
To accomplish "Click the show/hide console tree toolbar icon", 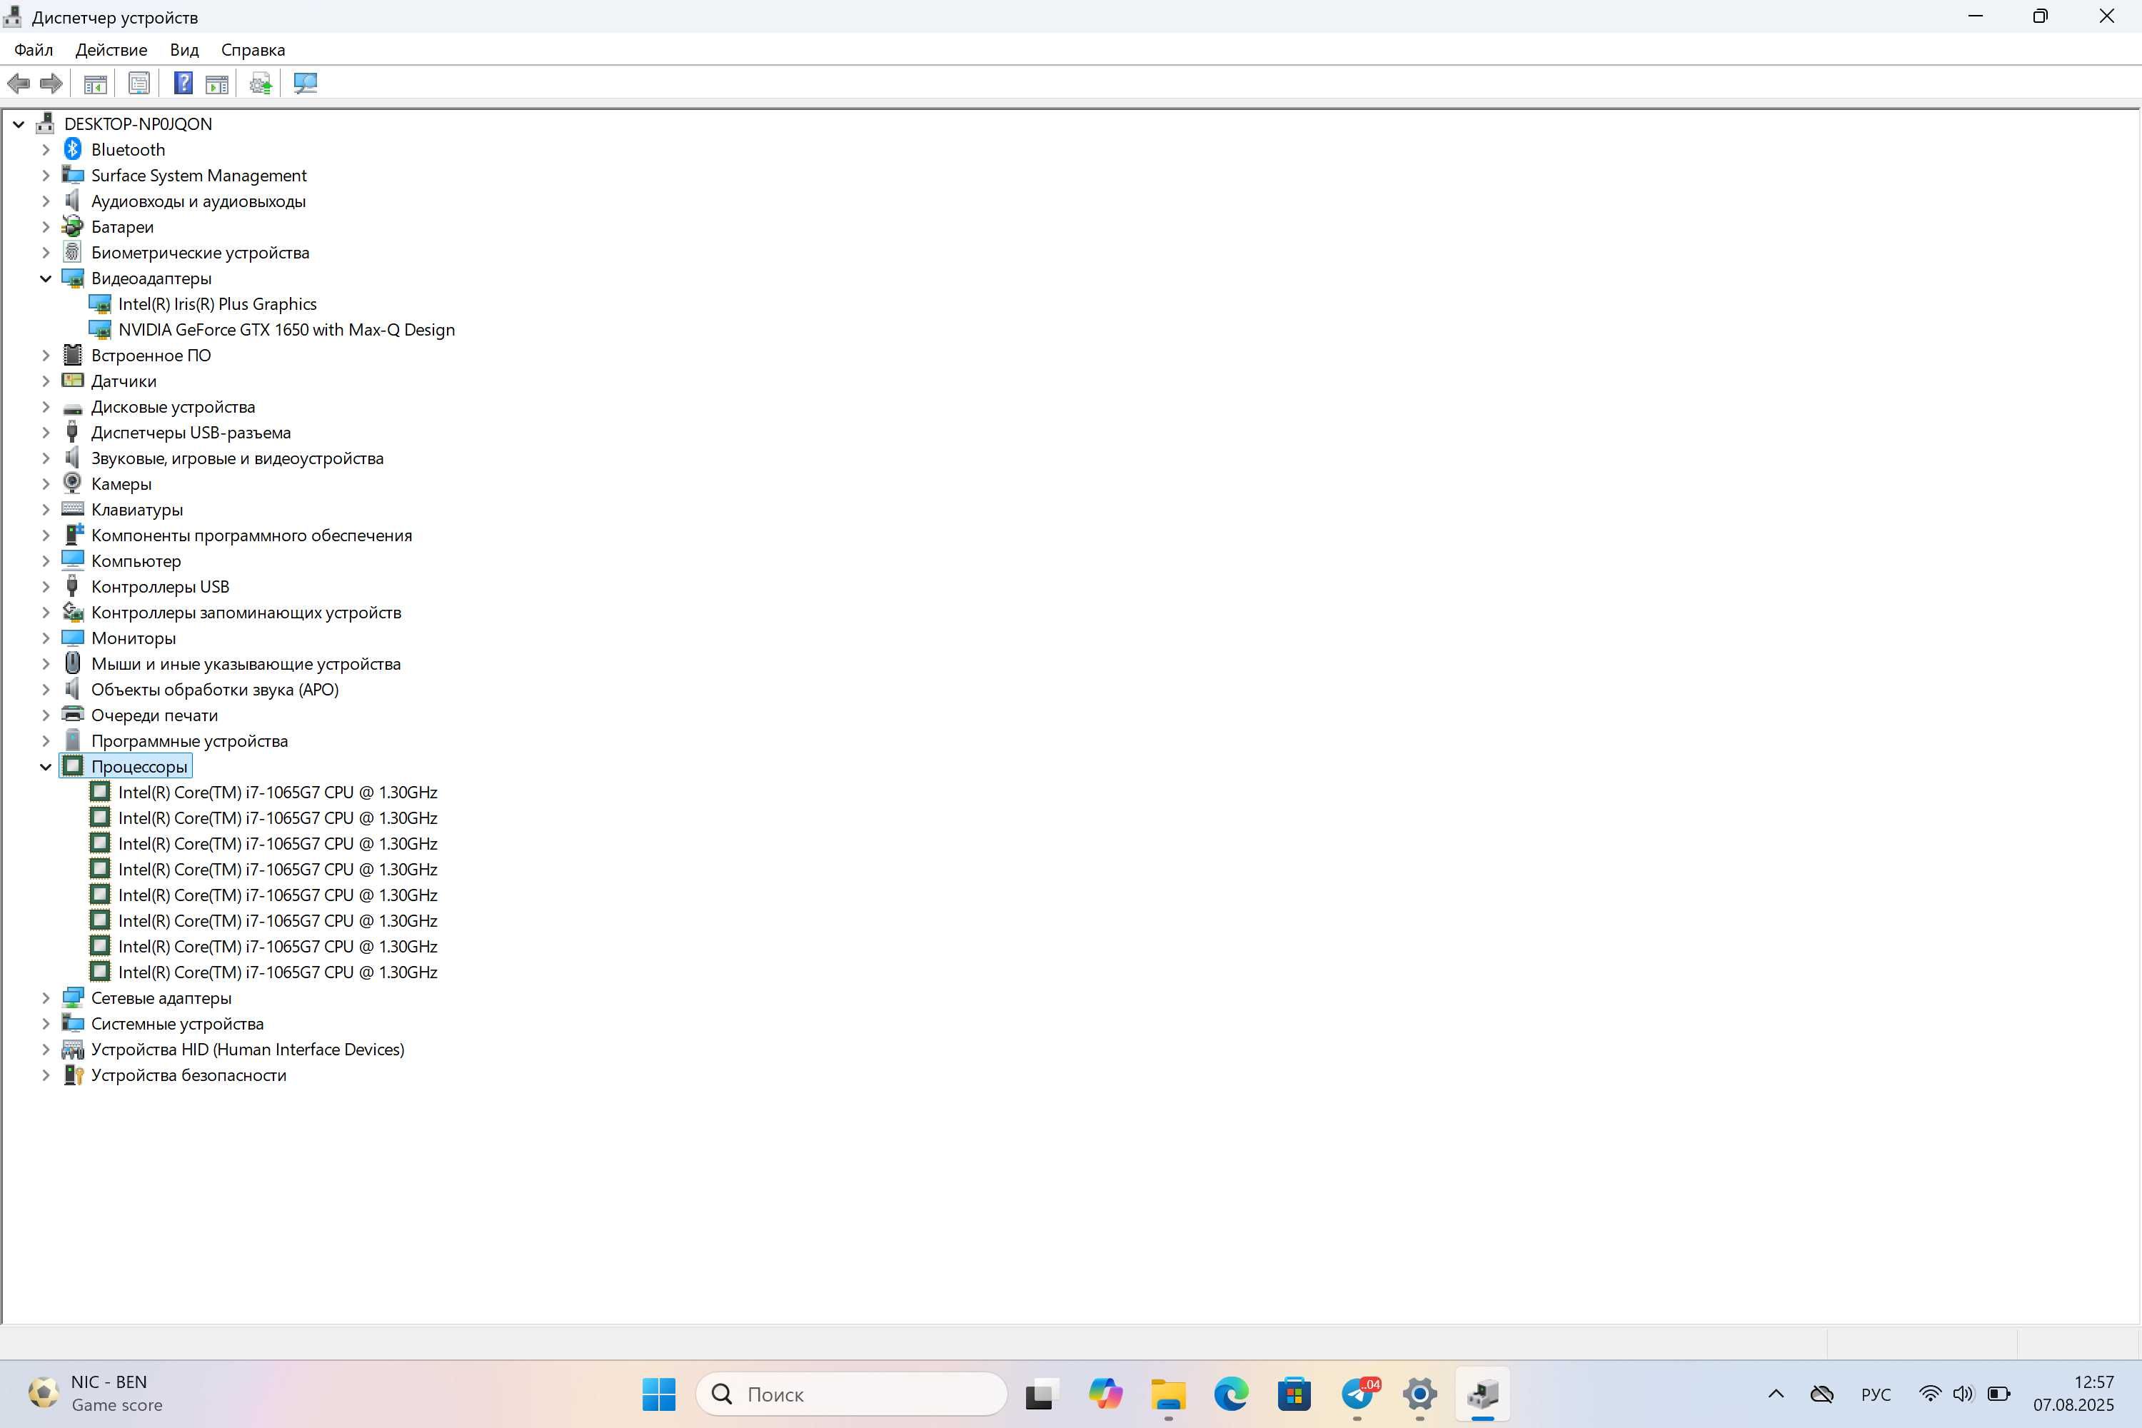I will click(95, 84).
